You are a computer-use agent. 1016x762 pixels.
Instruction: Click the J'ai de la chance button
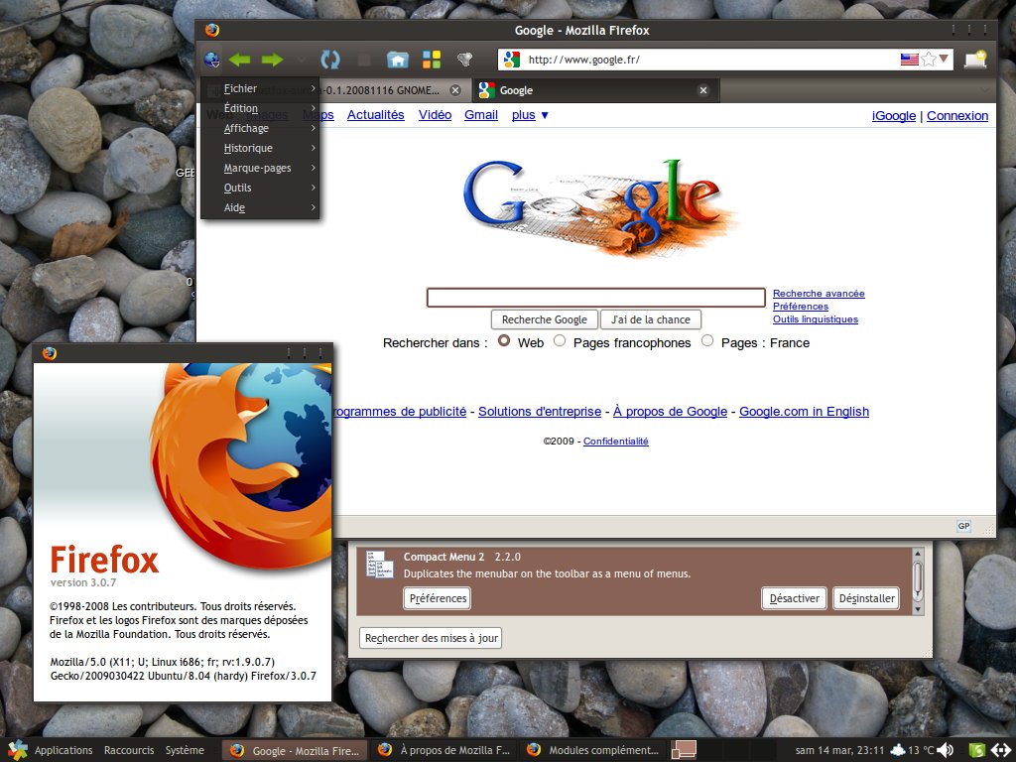coord(651,319)
